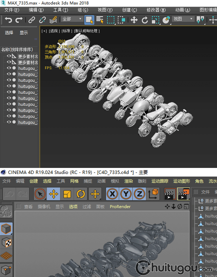
Task: Click the Undo arrow in 3ds Max toolbar
Action: [8, 20]
